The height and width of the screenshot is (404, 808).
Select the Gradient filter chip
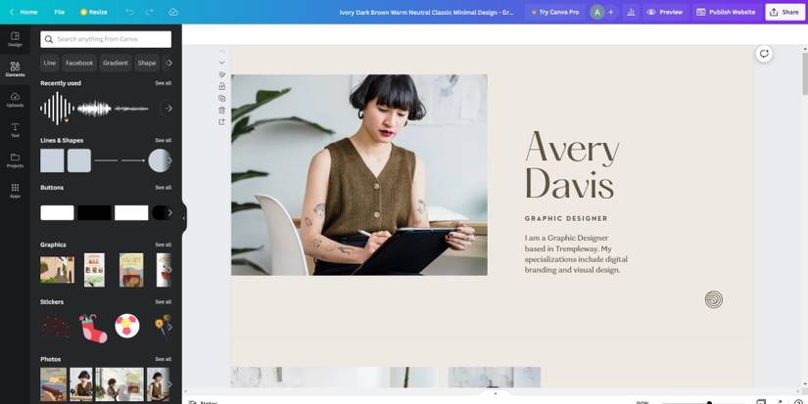pyautogui.click(x=116, y=63)
